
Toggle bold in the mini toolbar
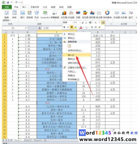64,27
